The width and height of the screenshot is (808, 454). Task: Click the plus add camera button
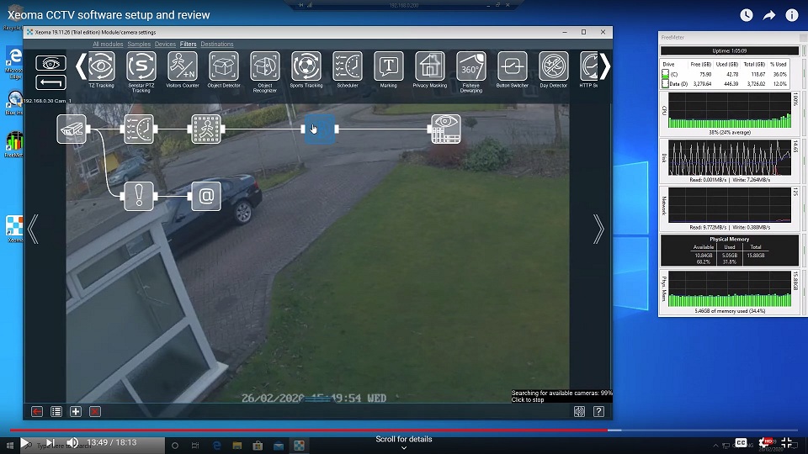76,411
